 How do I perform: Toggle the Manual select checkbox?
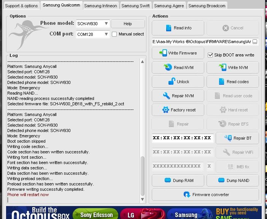click(114, 34)
